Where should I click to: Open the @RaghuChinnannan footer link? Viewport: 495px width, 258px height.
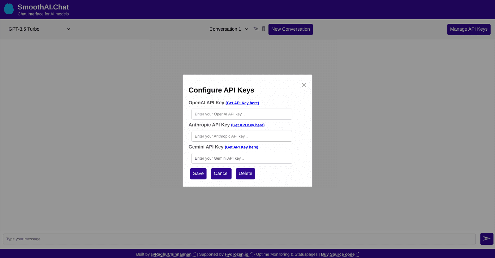(x=171, y=254)
